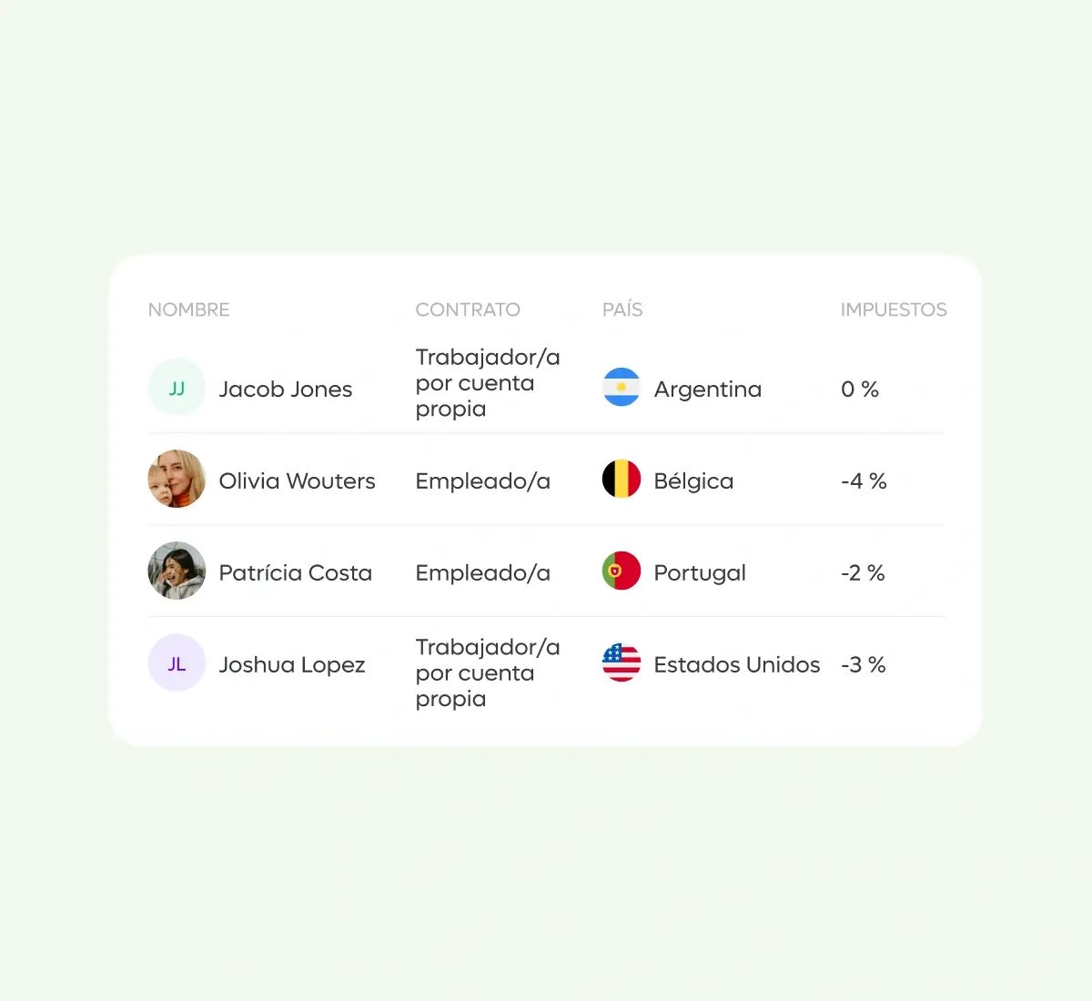Open Olivia Wouters' profile photo
Viewport: 1092px width, 1001px height.
(177, 479)
